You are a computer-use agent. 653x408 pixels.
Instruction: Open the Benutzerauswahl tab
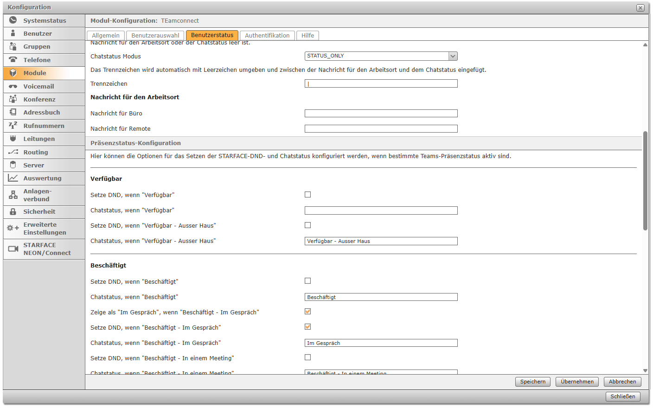pos(155,36)
